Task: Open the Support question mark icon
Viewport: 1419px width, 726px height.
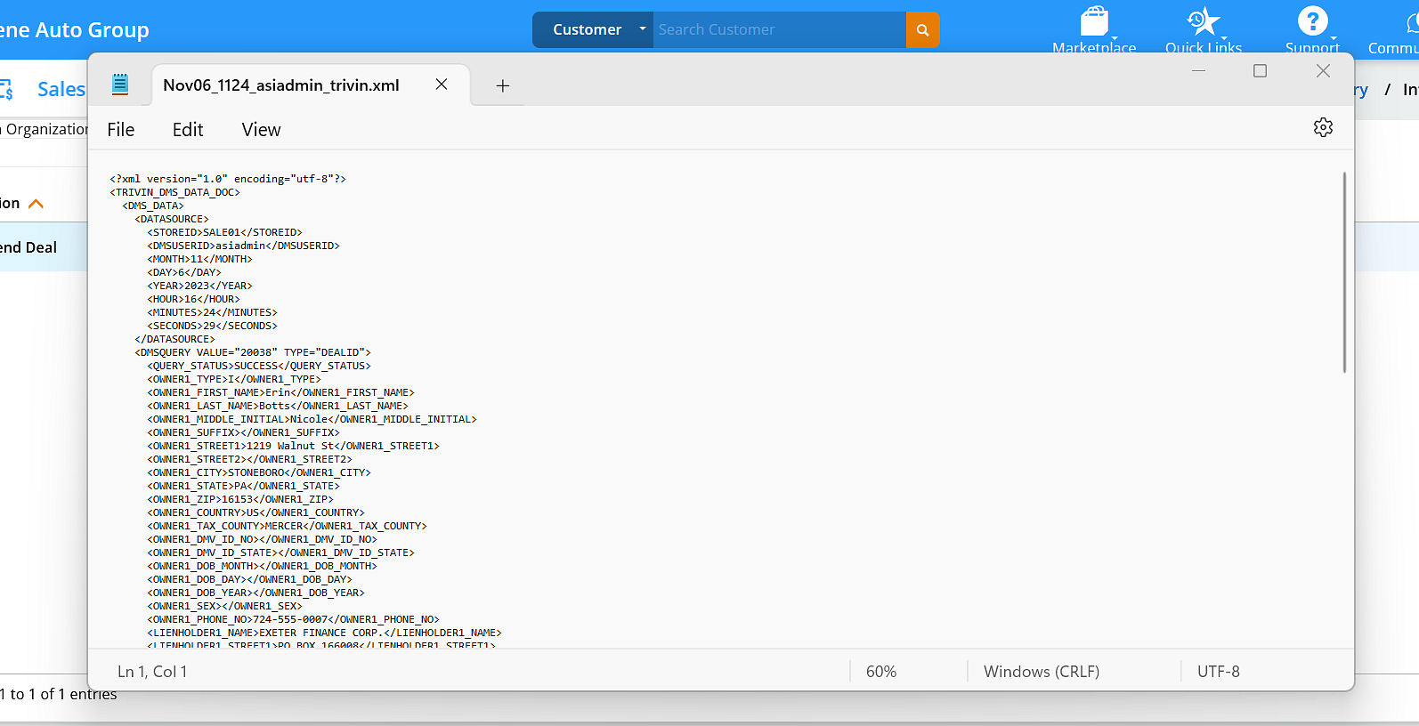Action: tap(1312, 21)
